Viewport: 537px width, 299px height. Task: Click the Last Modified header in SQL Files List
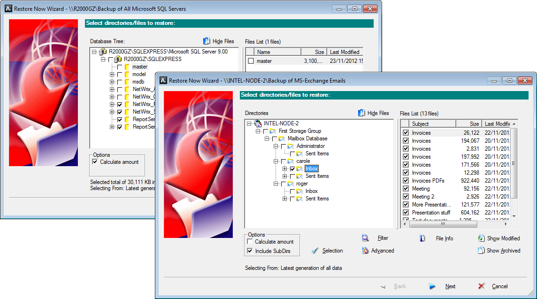coord(345,52)
